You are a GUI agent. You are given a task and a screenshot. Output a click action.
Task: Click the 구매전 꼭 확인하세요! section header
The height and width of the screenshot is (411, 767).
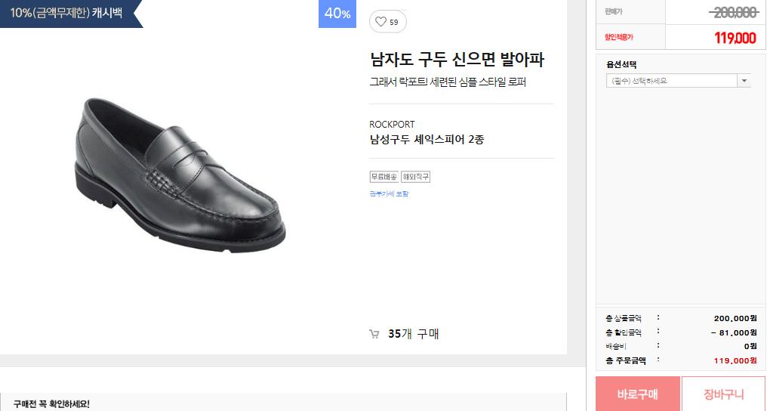(51, 404)
